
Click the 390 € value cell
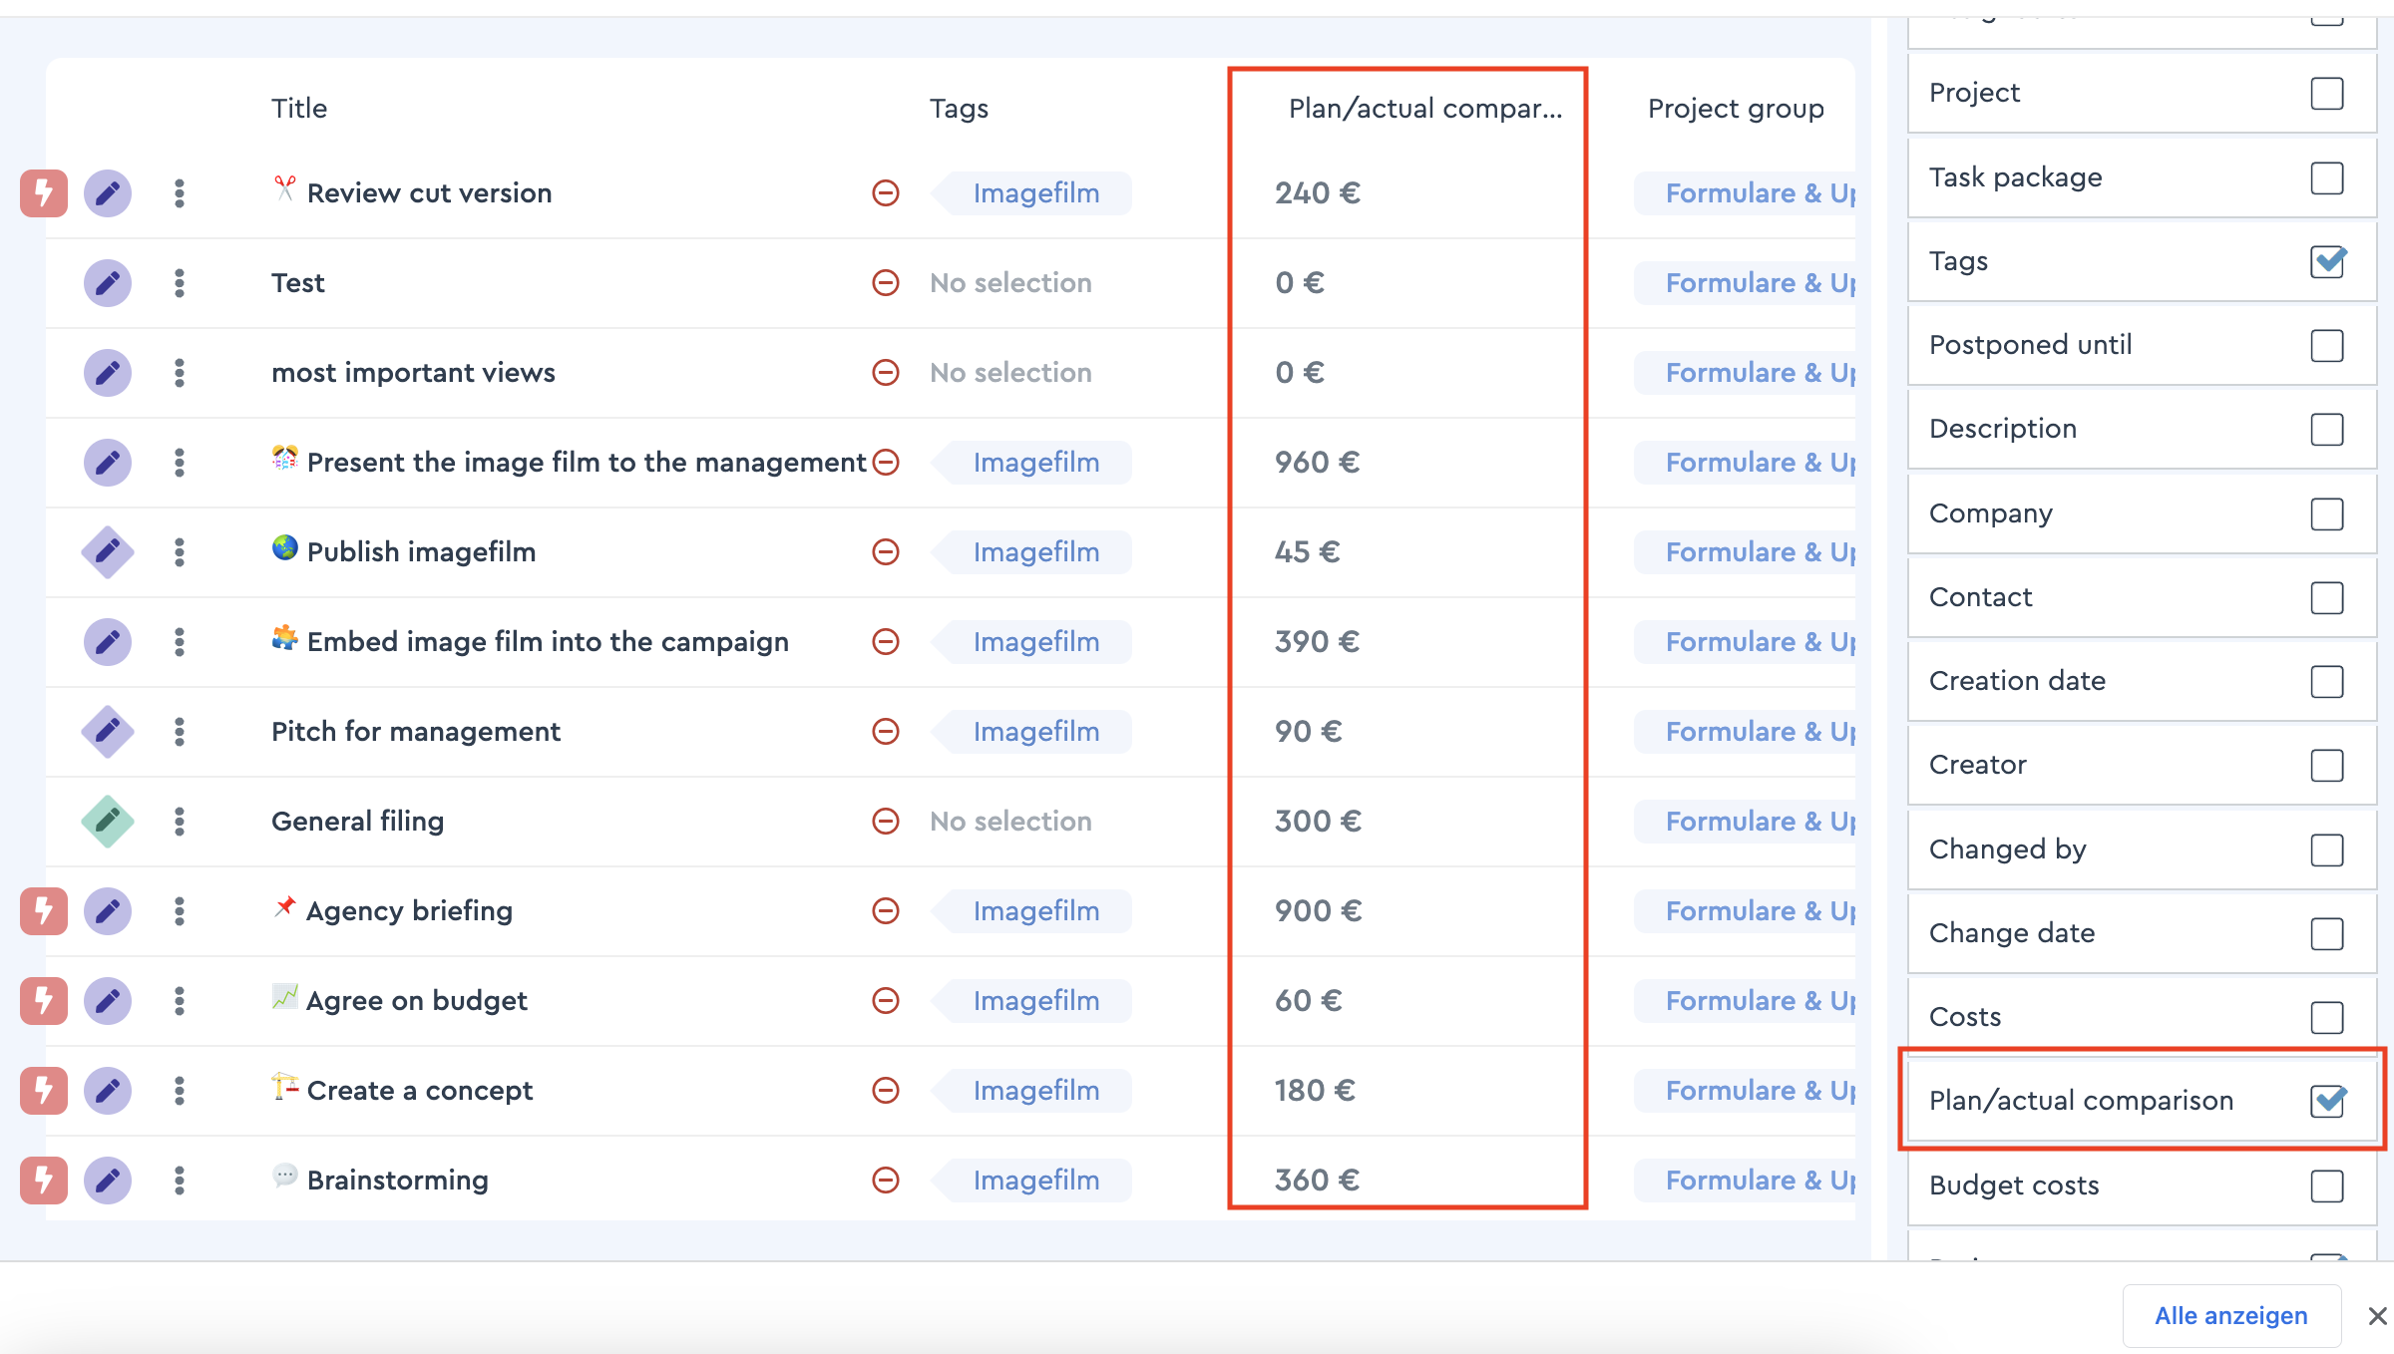coord(1317,642)
